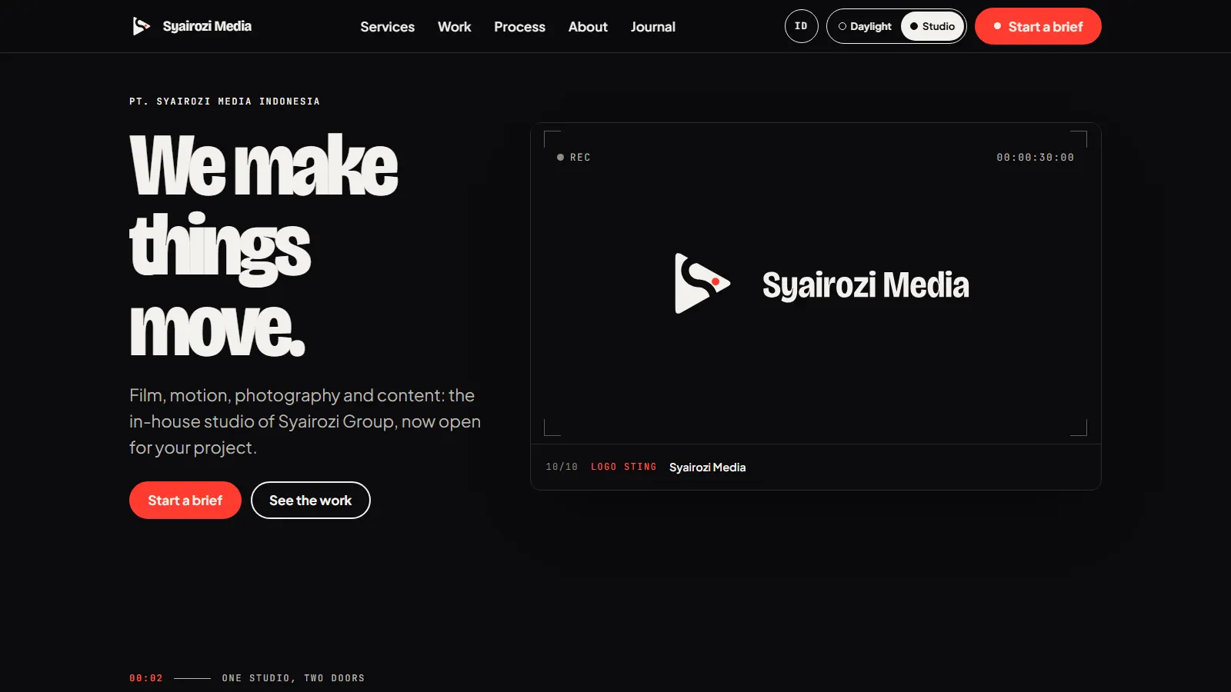Click the Syairozi Media wordmark in header
The width and height of the screenshot is (1231, 692).
tap(207, 26)
